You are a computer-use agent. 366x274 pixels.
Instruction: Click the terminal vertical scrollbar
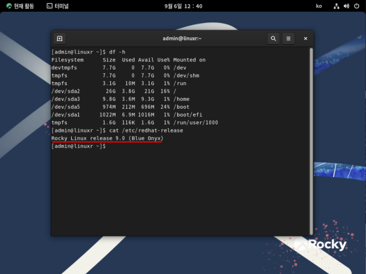coord(311,141)
